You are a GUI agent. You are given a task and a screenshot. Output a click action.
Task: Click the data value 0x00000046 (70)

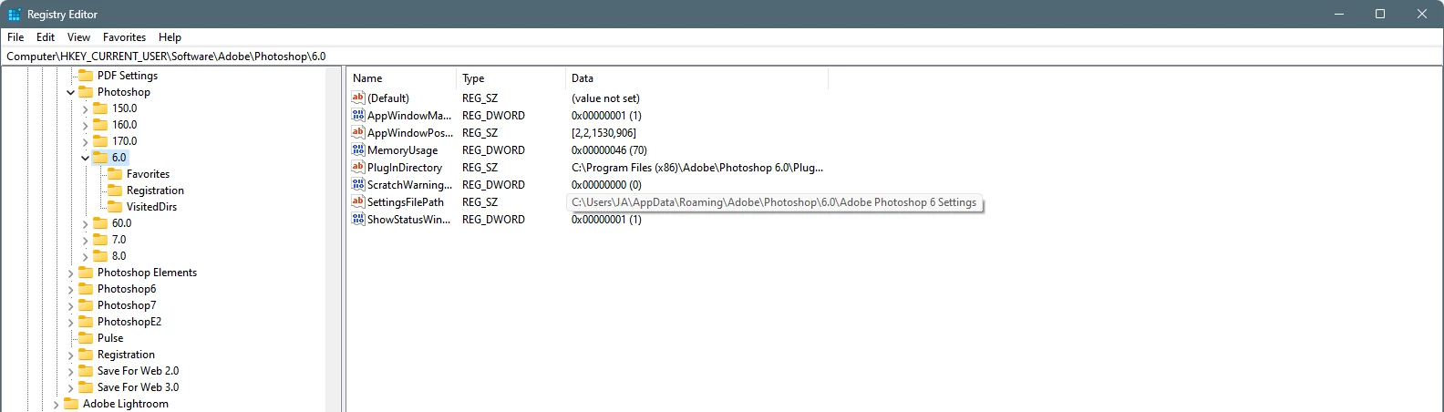(609, 150)
